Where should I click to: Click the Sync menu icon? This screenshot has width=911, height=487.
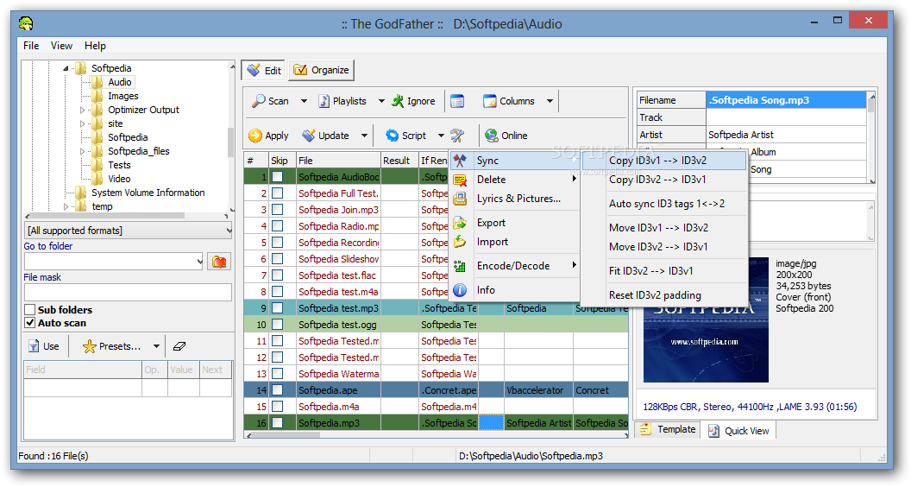pos(460,161)
